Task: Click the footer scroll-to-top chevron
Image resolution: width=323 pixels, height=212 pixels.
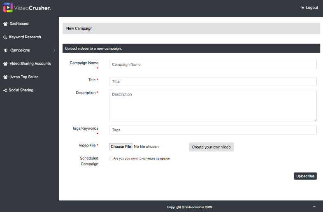Action: (314, 206)
